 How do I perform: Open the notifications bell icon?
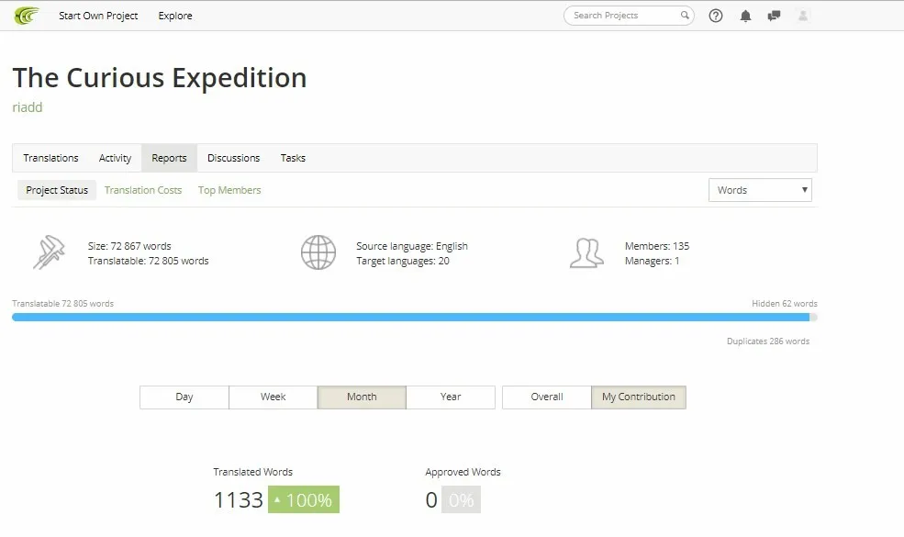pyautogui.click(x=745, y=16)
